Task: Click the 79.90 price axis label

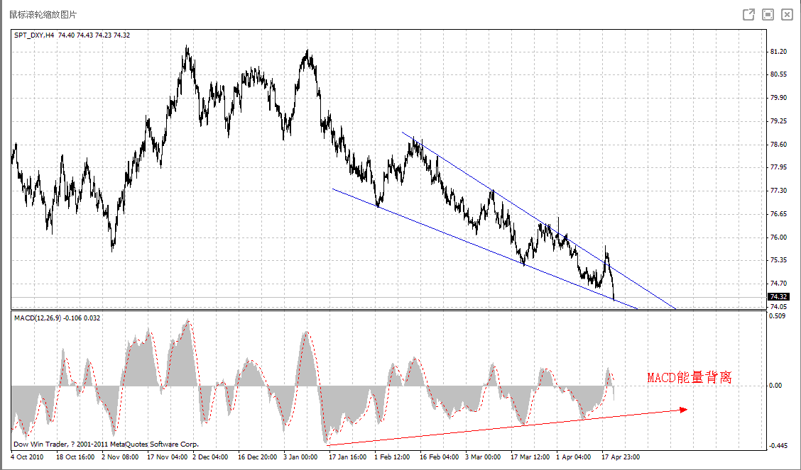Action: 778,97
